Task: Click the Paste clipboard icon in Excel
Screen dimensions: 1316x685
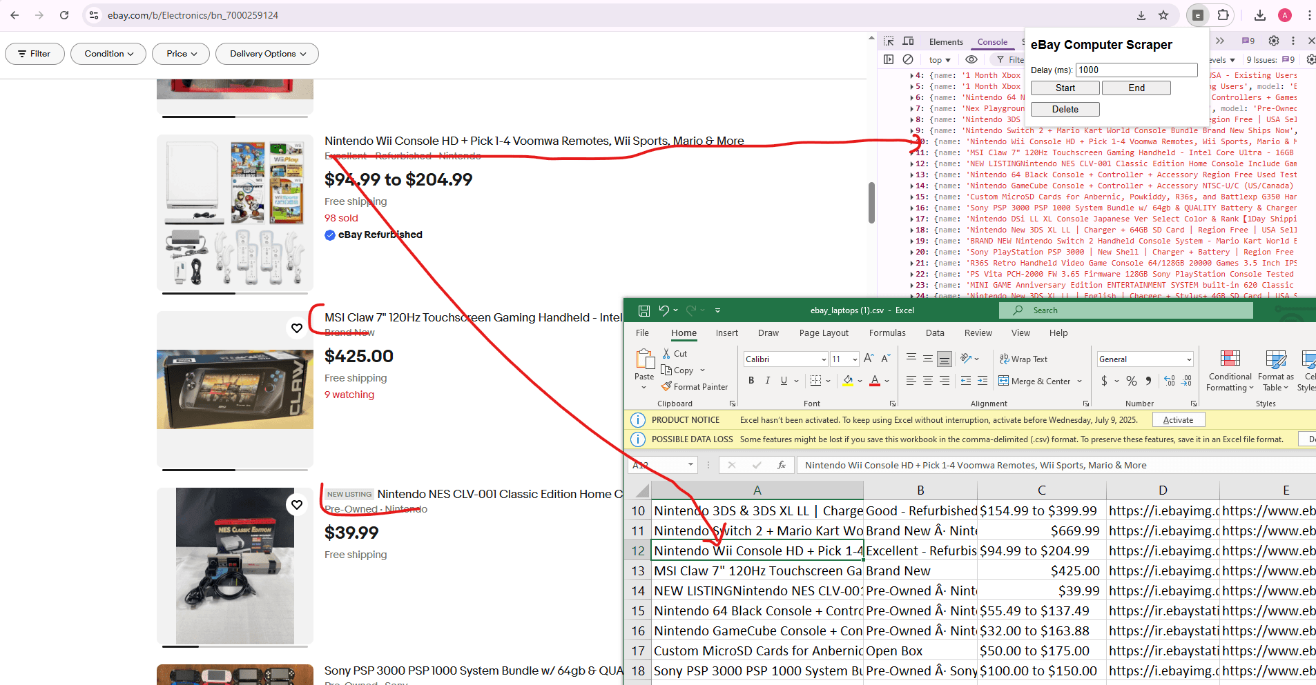Action: (x=644, y=359)
